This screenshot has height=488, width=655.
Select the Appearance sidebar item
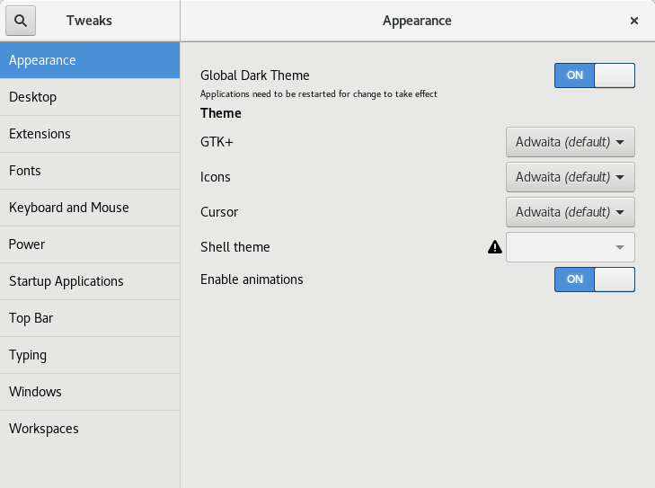click(90, 60)
